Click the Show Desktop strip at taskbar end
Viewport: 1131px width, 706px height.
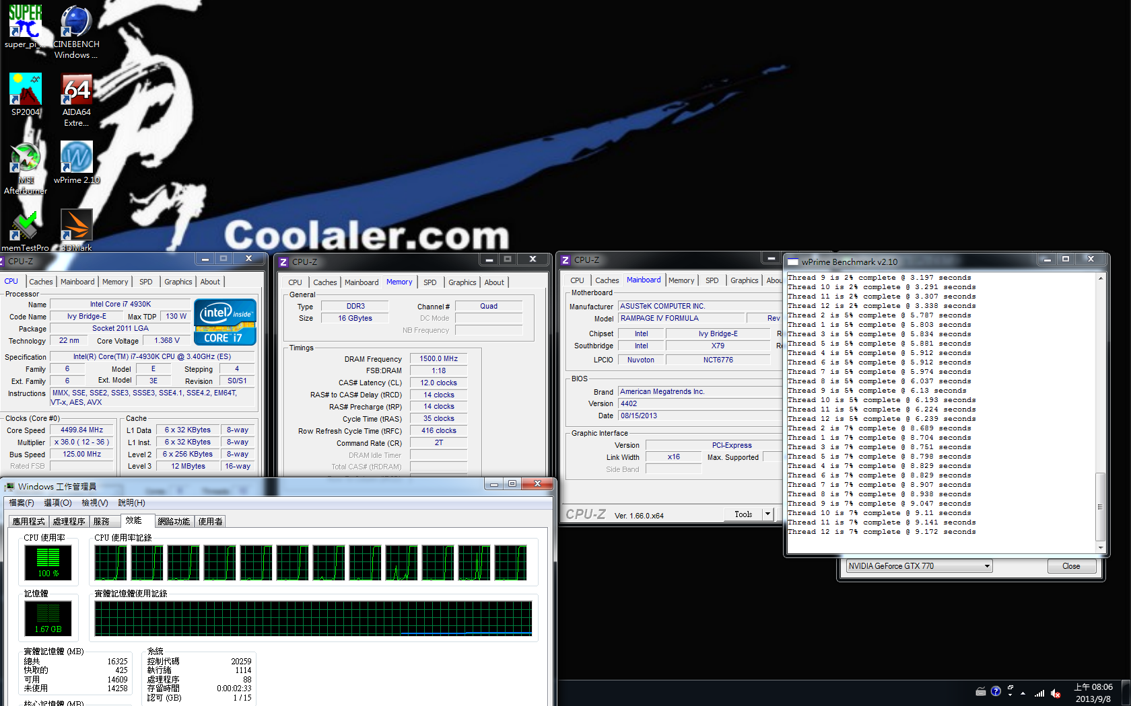point(1126,693)
